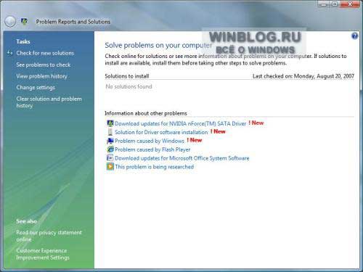Click the Flash Player problem icon
This screenshot has height=272, width=363.
click(110, 149)
